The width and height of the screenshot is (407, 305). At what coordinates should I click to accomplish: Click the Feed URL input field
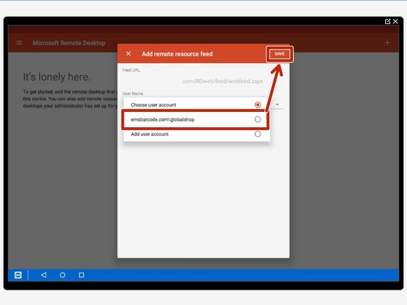pyautogui.click(x=203, y=81)
